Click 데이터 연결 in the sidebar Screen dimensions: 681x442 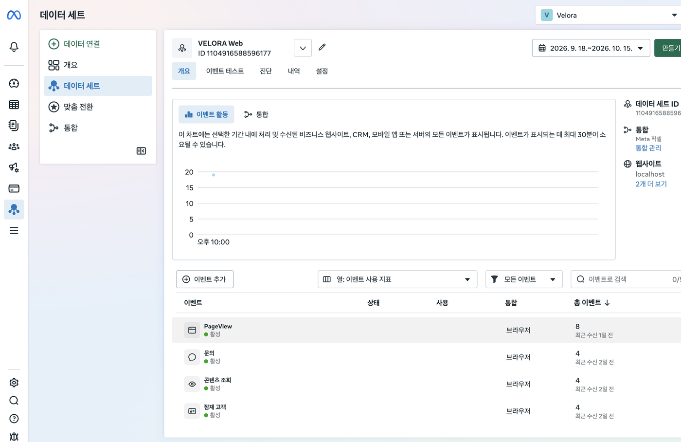pyautogui.click(x=98, y=44)
